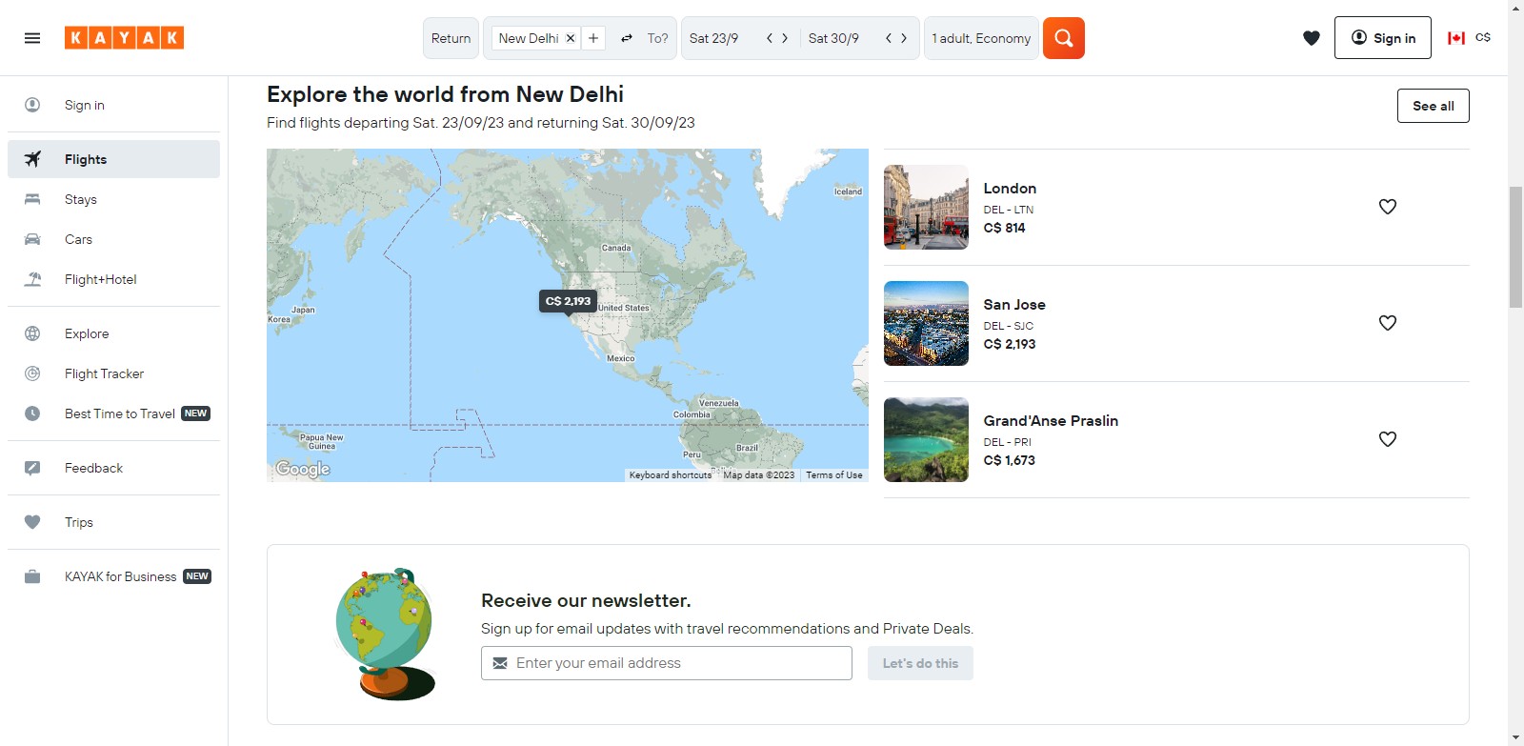Select Stays in the sidebar
This screenshot has height=746, width=1524.
(x=81, y=199)
